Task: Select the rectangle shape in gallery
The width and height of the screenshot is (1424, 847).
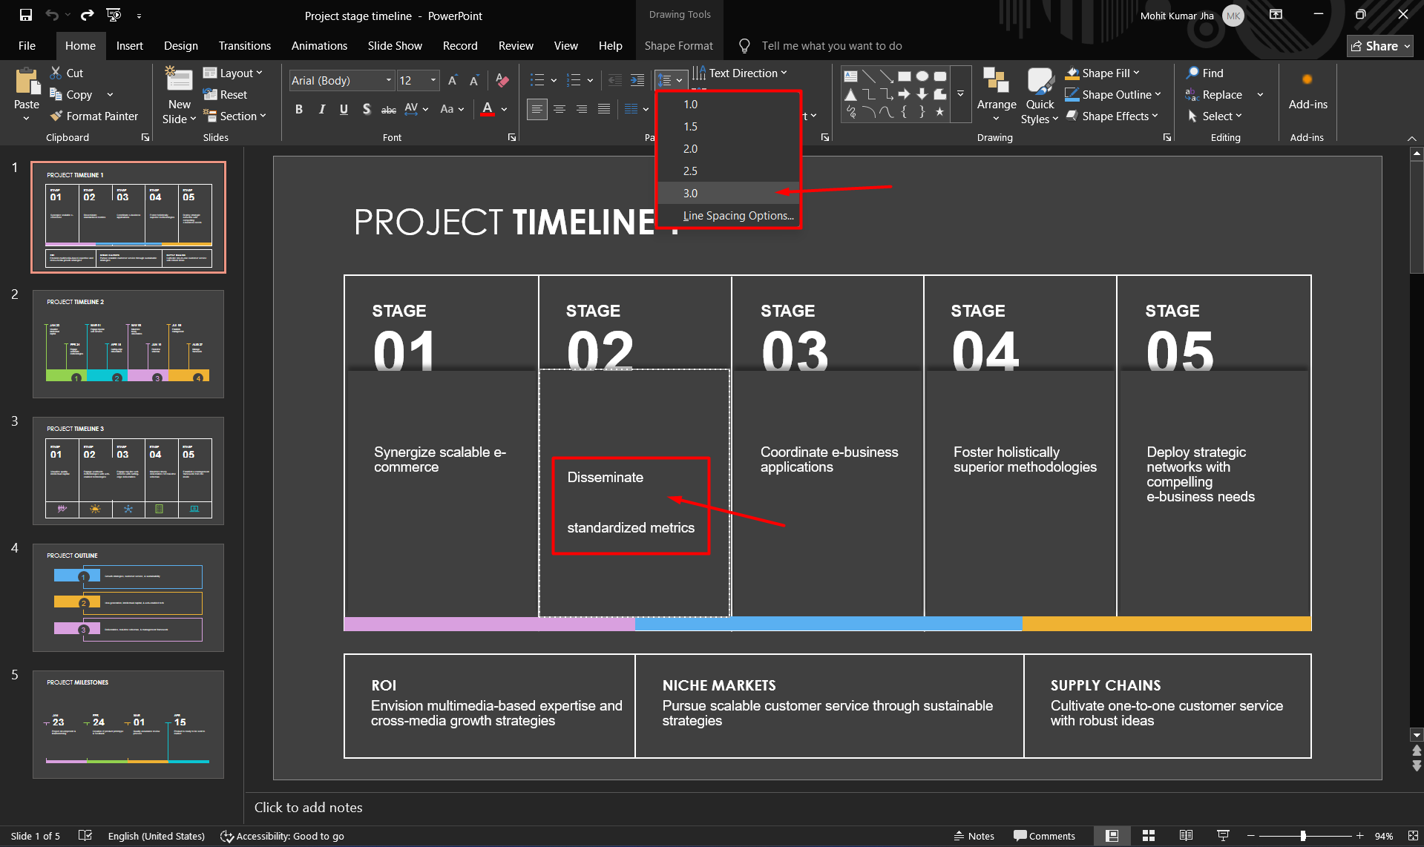Action: click(x=904, y=76)
